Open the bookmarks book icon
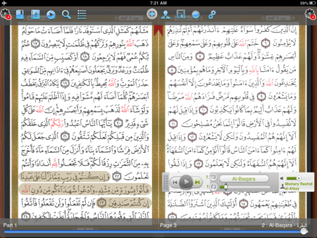This screenshot has height=238, width=317. pos(20,15)
